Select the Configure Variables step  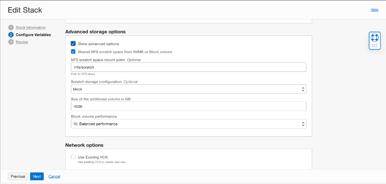pos(33,35)
